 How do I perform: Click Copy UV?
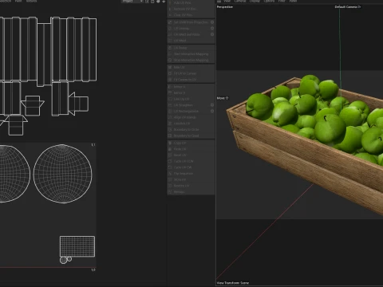(x=191, y=143)
